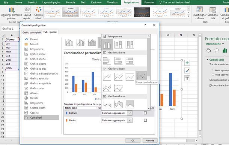Screen dimensions: 229x145
Task: Select 100% stacked area chart icon
Action: click(130, 104)
